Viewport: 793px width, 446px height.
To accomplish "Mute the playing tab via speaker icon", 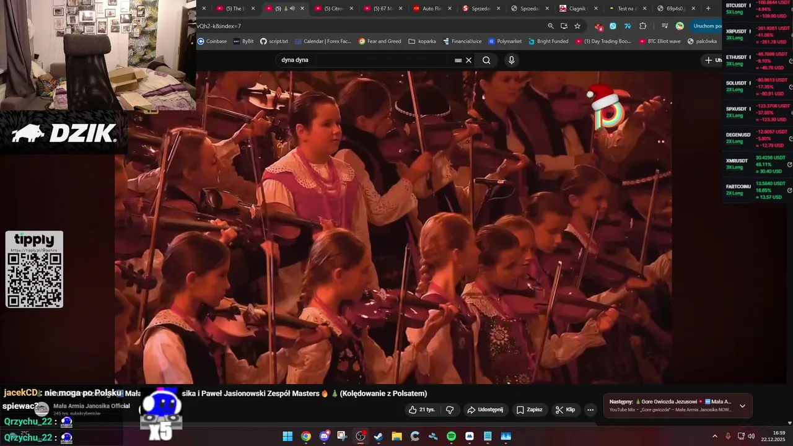I will point(292,9).
